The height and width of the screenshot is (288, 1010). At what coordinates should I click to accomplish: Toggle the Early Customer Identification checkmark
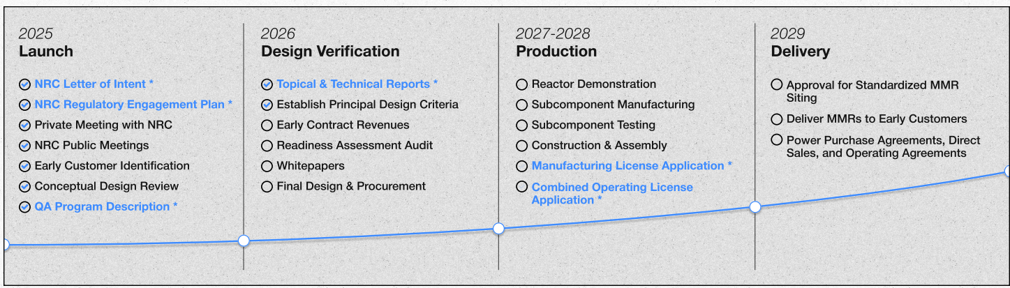(24, 166)
